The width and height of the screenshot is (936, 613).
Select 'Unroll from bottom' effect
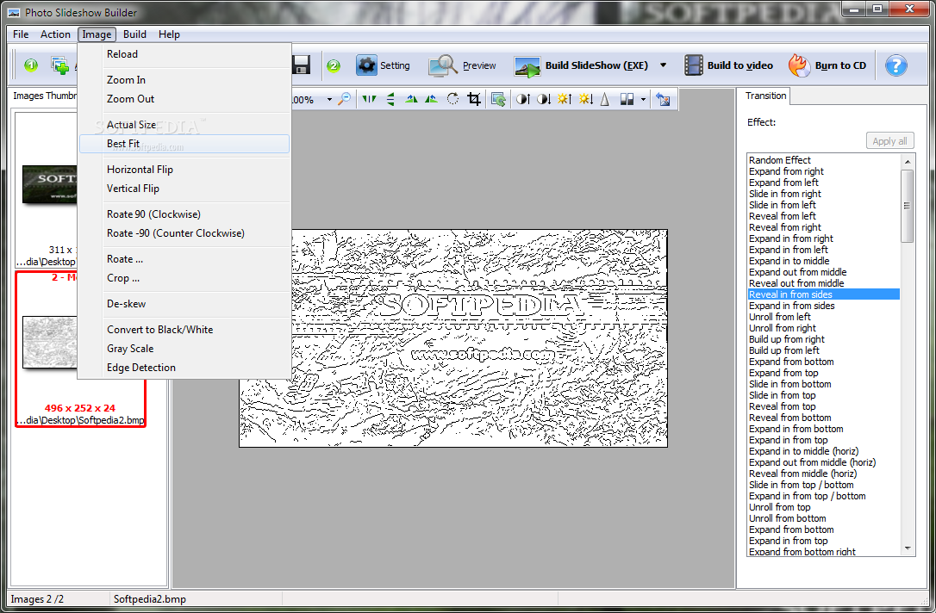[x=824, y=519]
